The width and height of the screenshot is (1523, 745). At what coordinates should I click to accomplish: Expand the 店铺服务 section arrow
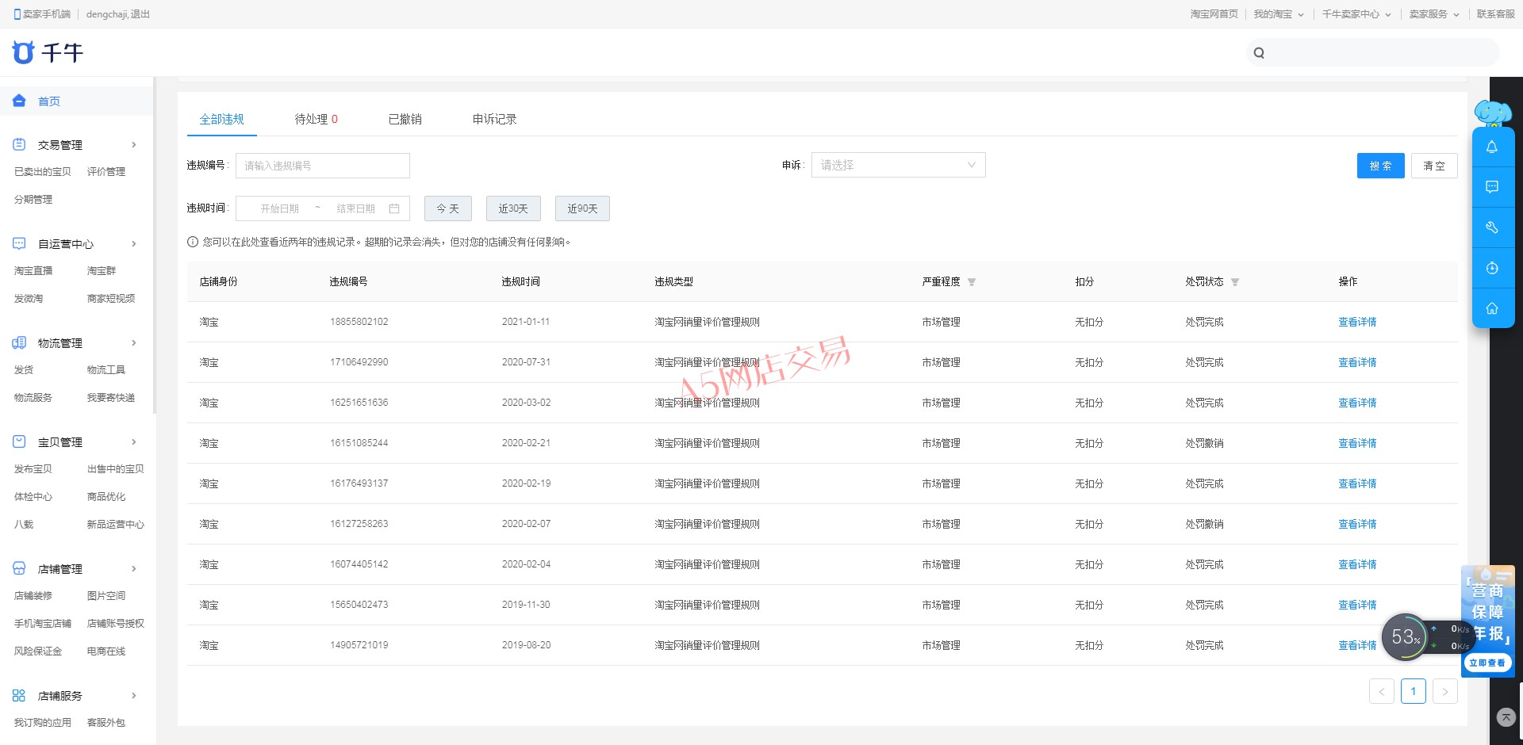pos(134,695)
